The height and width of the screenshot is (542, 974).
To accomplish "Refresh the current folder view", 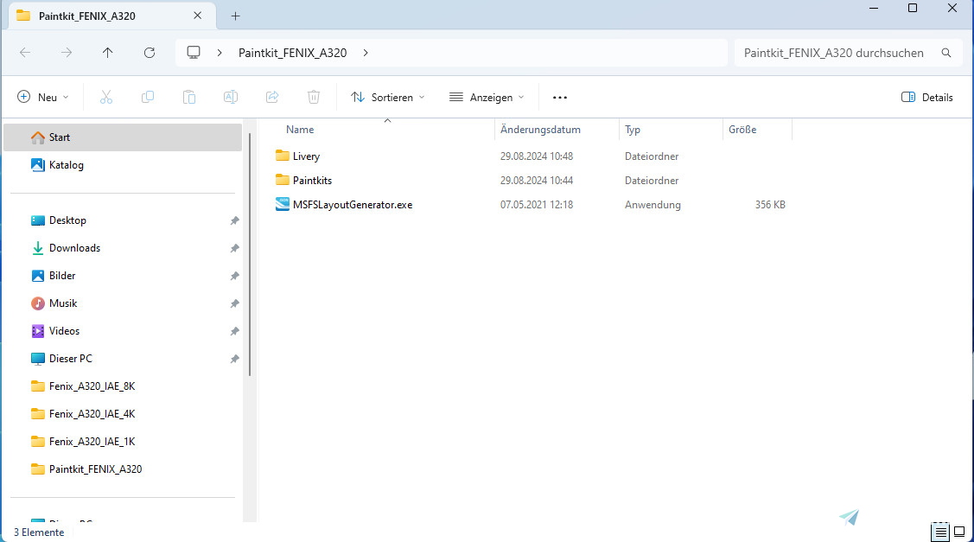I will (149, 53).
